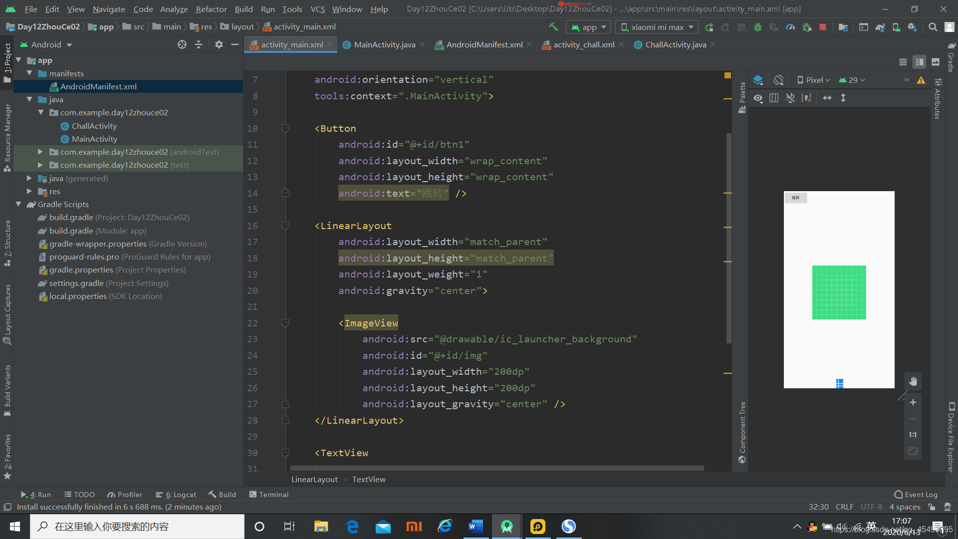Expand the res folder in project tree

point(29,191)
